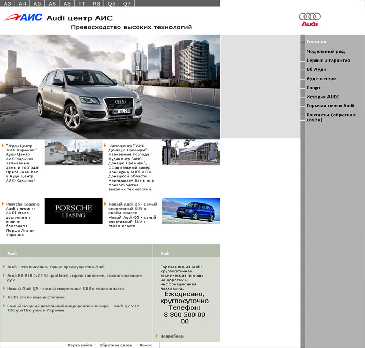Viewport: 365px width, 348px height.
Task: Click the blue Audi Q5 photo
Action: (x=191, y=211)
